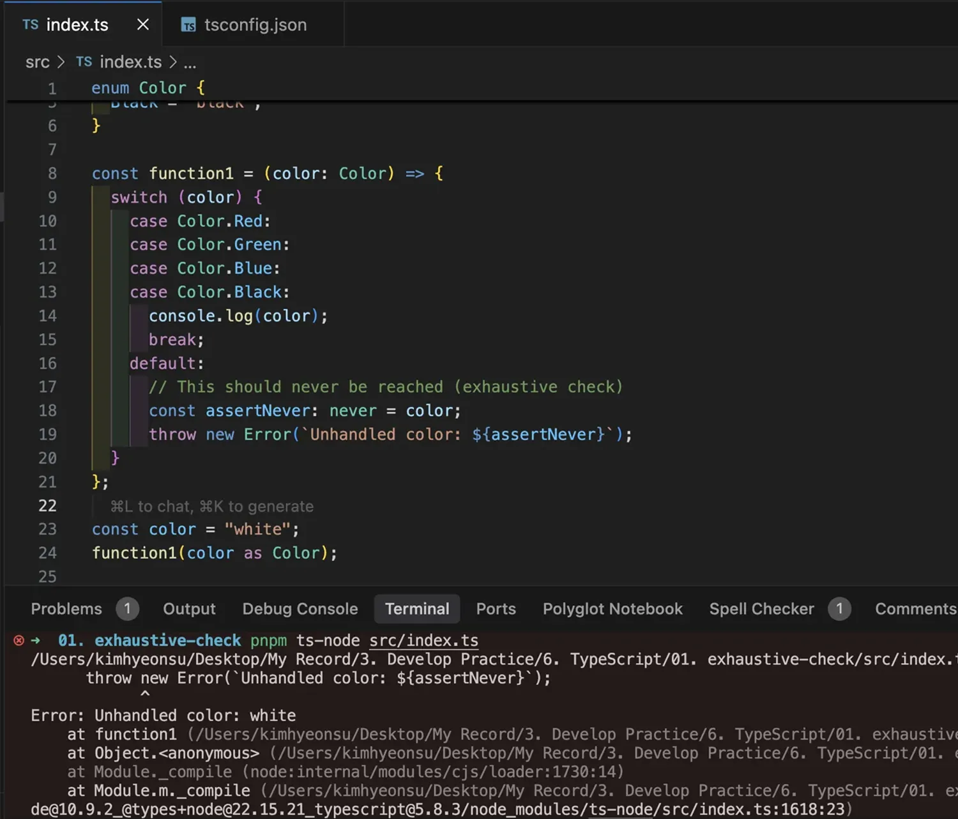Click the "case Color.Red:" line
958x819 pixels.
pyautogui.click(x=200, y=221)
